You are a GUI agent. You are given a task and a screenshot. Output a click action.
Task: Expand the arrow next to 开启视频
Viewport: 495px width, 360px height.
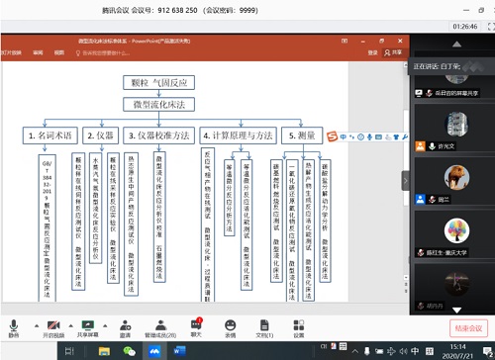pyautogui.click(x=71, y=326)
